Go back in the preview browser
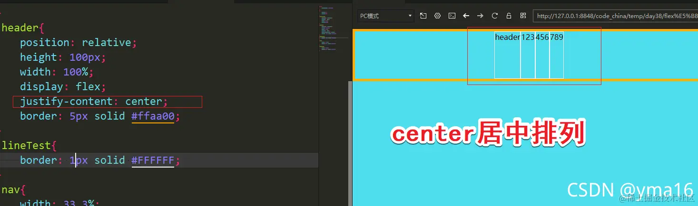 [466, 16]
